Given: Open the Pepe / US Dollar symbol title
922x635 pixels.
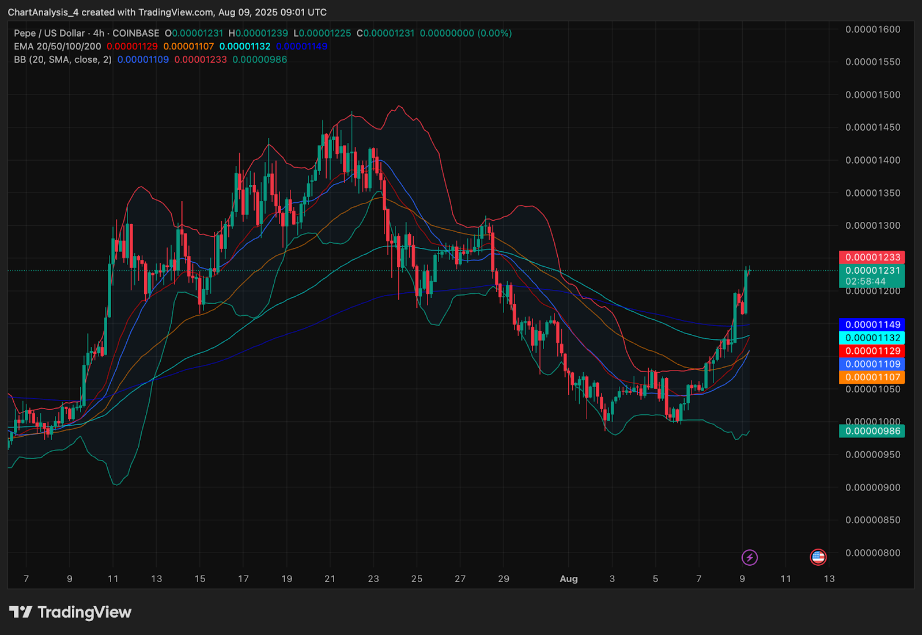Looking at the screenshot, I should [49, 33].
